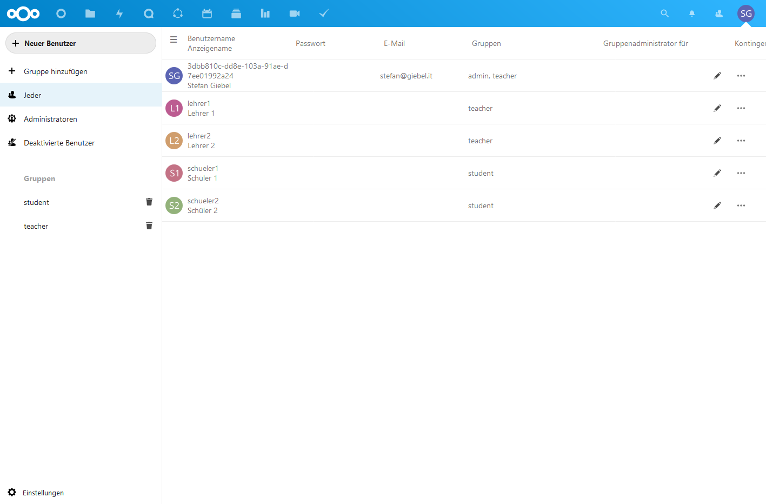The height and width of the screenshot is (504, 766).
Task: Delete the teacher group with trash icon
Action: click(149, 226)
